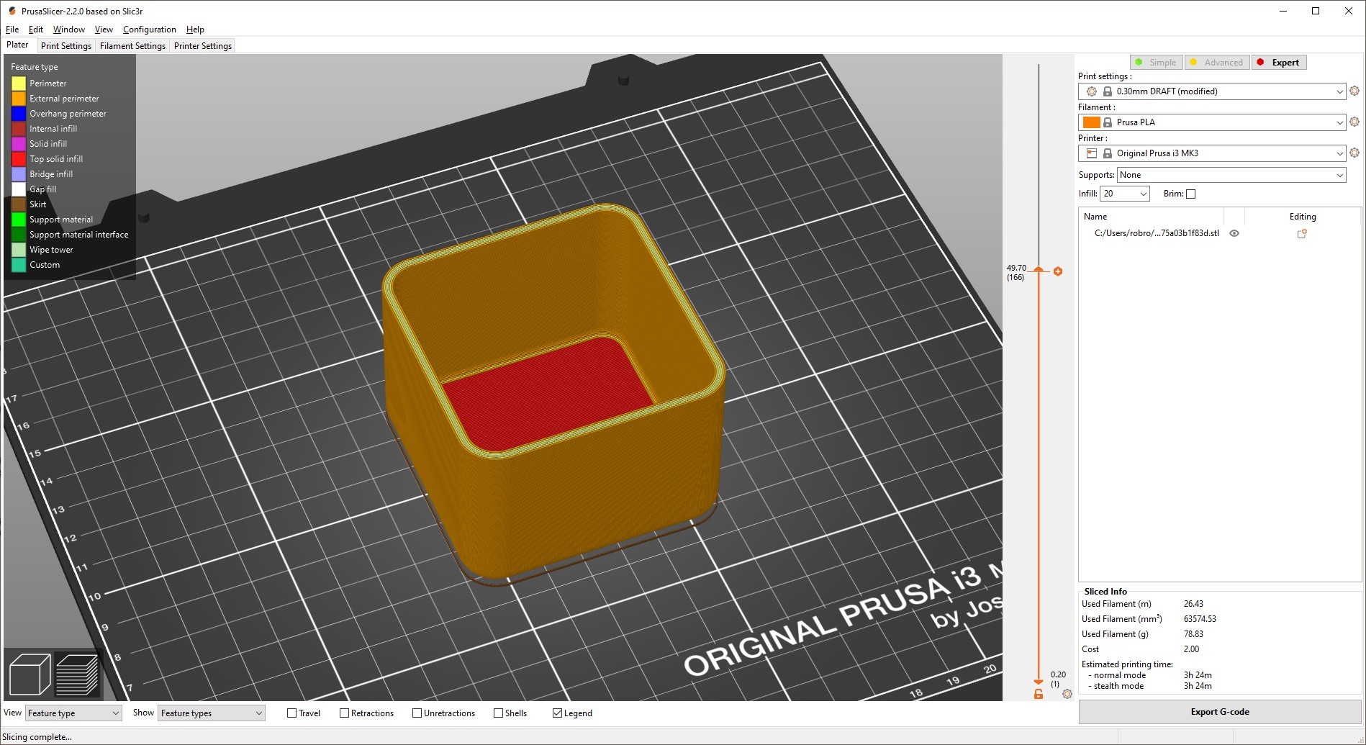This screenshot has height=745, width=1366.
Task: Click the orange Prusa PLA color swatch
Action: pyautogui.click(x=1093, y=122)
